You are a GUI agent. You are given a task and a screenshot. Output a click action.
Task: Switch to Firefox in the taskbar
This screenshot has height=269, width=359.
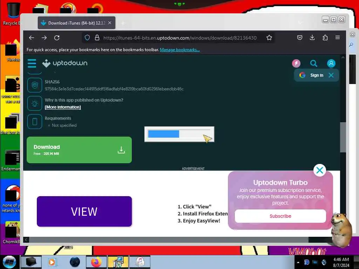pos(96,262)
